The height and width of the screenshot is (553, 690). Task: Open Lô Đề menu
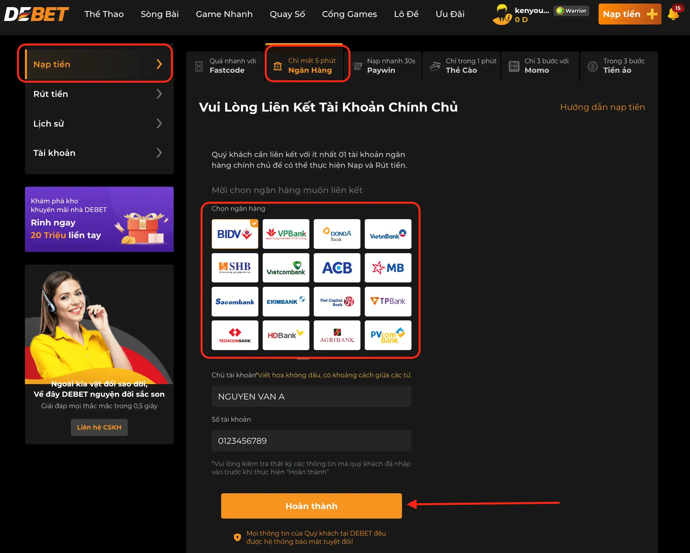click(406, 14)
